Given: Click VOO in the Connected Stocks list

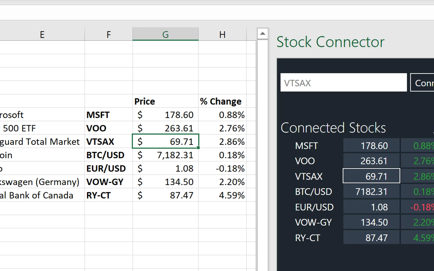Looking at the screenshot, I should (305, 161).
